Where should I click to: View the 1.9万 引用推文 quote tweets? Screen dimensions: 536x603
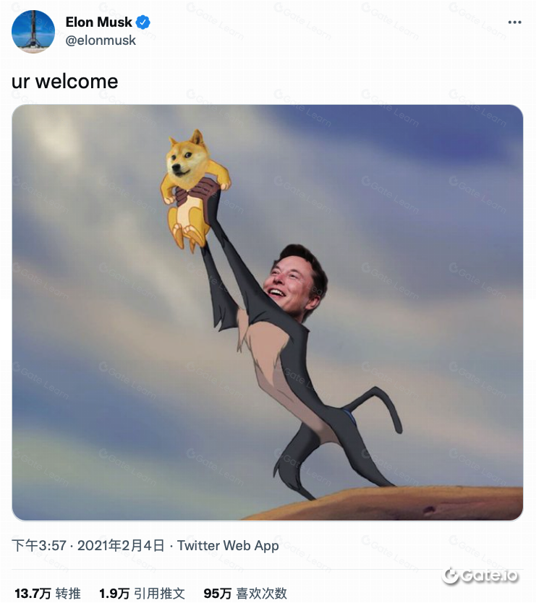click(142, 593)
